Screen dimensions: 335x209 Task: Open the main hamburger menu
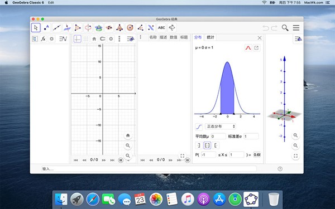pos(296,28)
